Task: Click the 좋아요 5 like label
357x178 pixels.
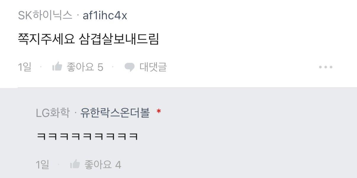Action: 85,67
